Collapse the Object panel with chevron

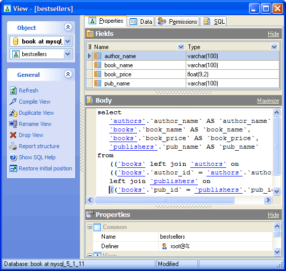tap(68, 27)
